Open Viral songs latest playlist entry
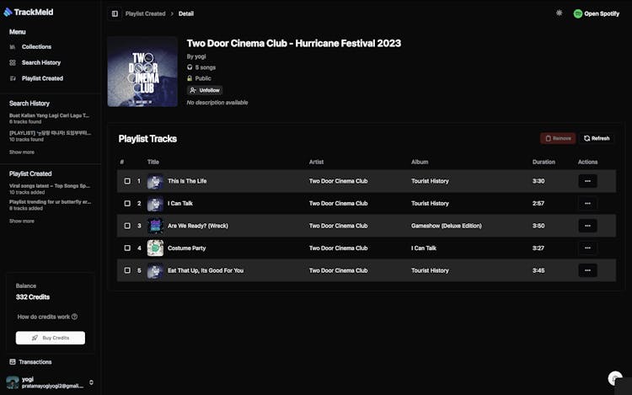632x395 pixels. (x=50, y=189)
